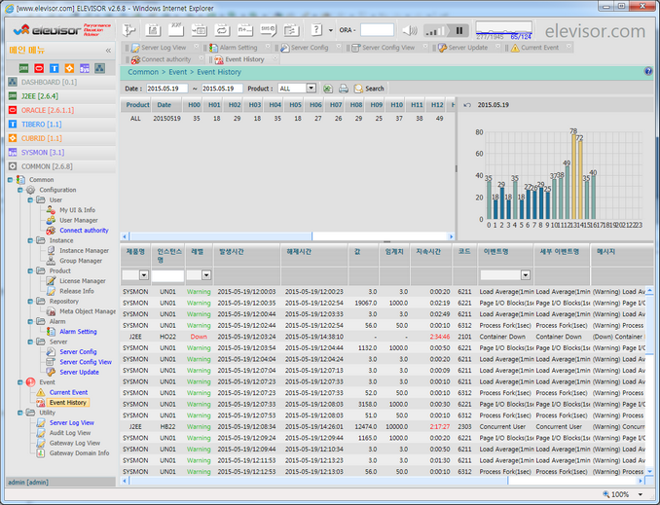Click the Tibero shortcut icon in sidebar
This screenshot has height=505, width=660.
pos(54,68)
